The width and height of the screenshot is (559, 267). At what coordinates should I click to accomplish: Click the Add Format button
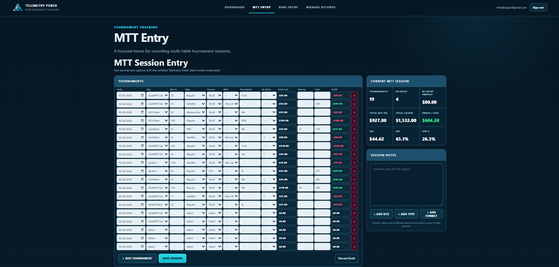(x=431, y=214)
